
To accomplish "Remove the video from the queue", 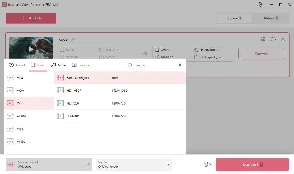I will click(283, 39).
